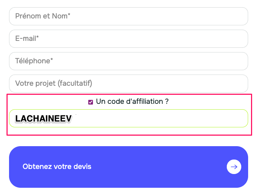Click the green-outlined affiliation input
This screenshot has height=195, width=255.
pos(128,118)
